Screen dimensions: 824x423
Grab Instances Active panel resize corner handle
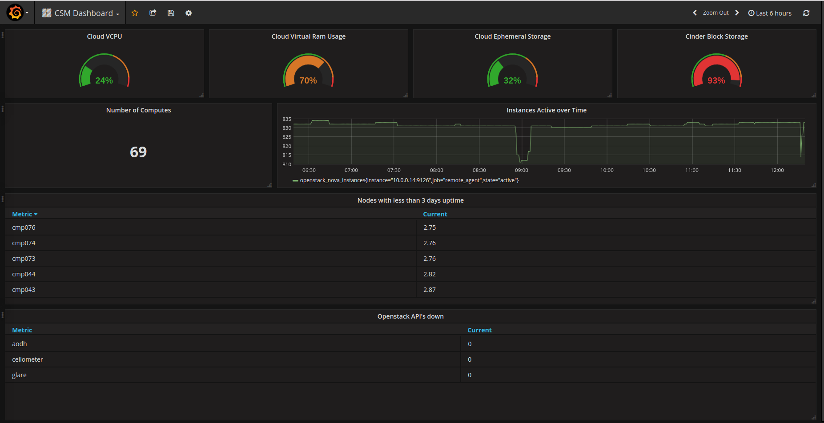point(814,185)
